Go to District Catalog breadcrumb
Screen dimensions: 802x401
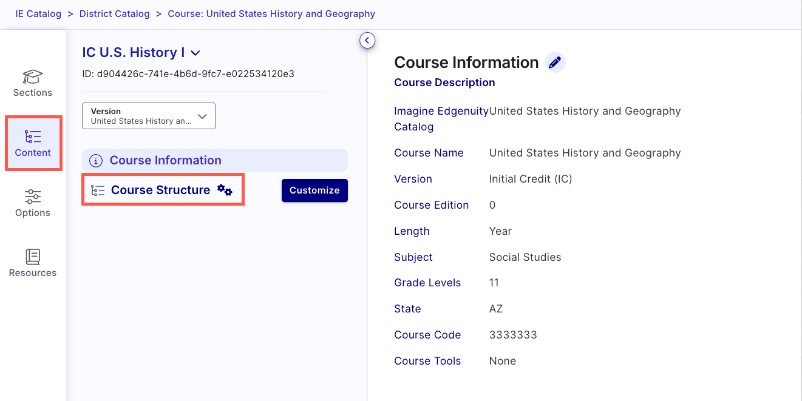pyautogui.click(x=115, y=13)
